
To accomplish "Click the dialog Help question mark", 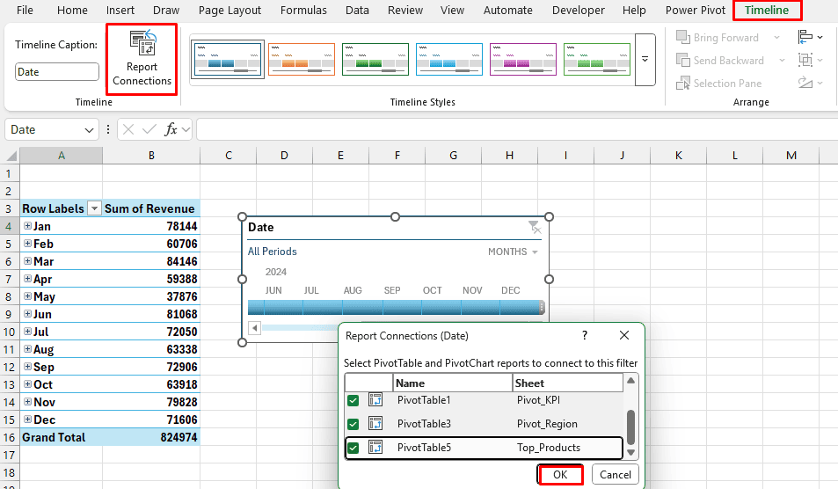I will click(585, 335).
